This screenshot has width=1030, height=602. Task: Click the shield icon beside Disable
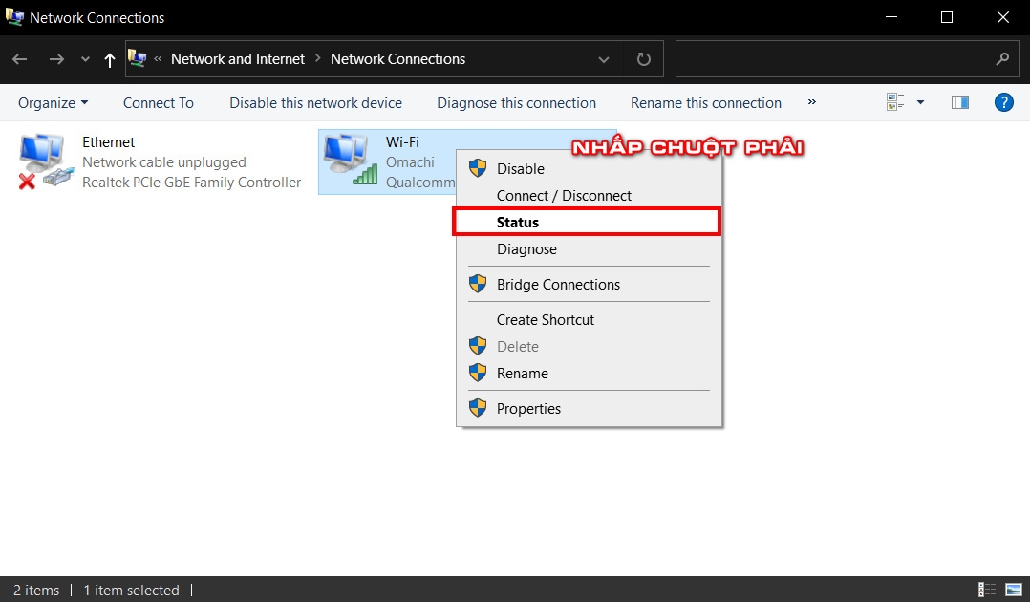(478, 168)
